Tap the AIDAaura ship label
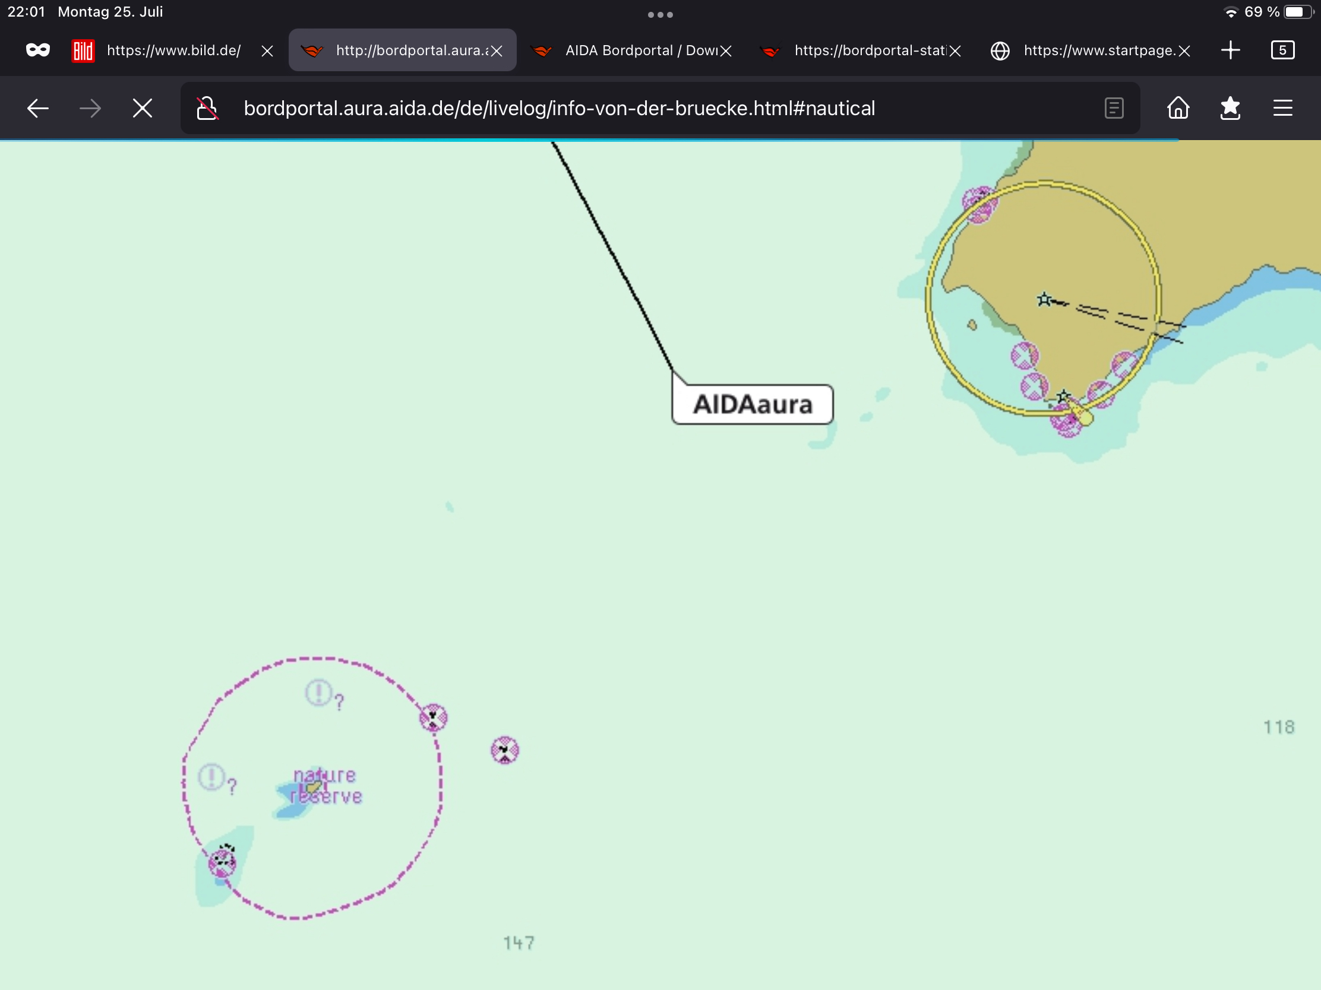 coord(753,405)
